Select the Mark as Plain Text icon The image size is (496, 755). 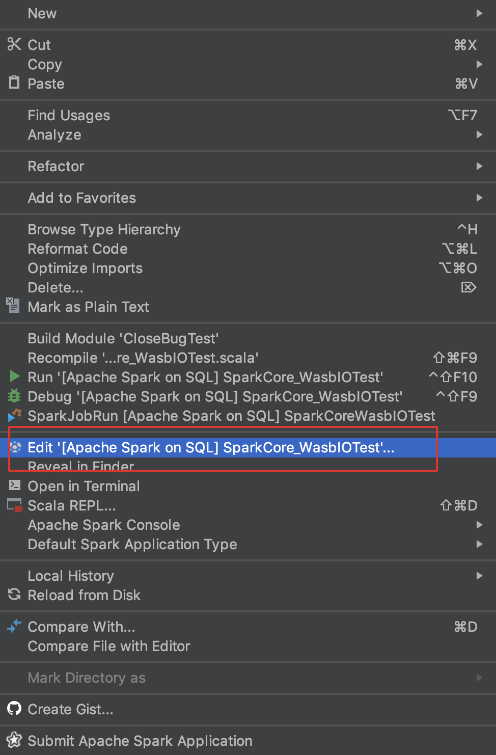(x=12, y=306)
